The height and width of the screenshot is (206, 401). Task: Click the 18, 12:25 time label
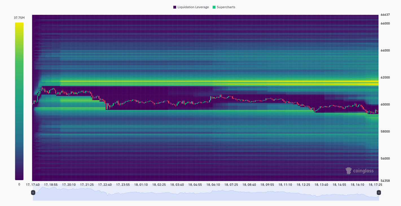(x=303, y=185)
